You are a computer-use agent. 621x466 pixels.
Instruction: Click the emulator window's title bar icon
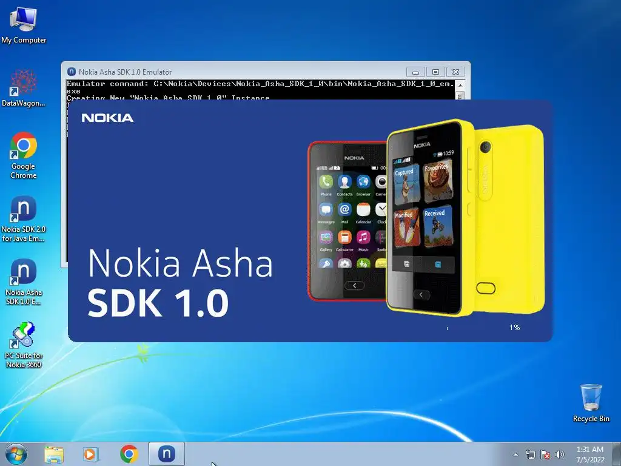point(72,72)
